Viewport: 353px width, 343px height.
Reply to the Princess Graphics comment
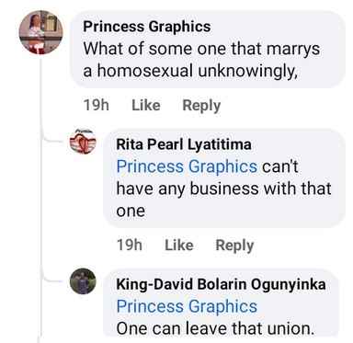click(x=201, y=106)
